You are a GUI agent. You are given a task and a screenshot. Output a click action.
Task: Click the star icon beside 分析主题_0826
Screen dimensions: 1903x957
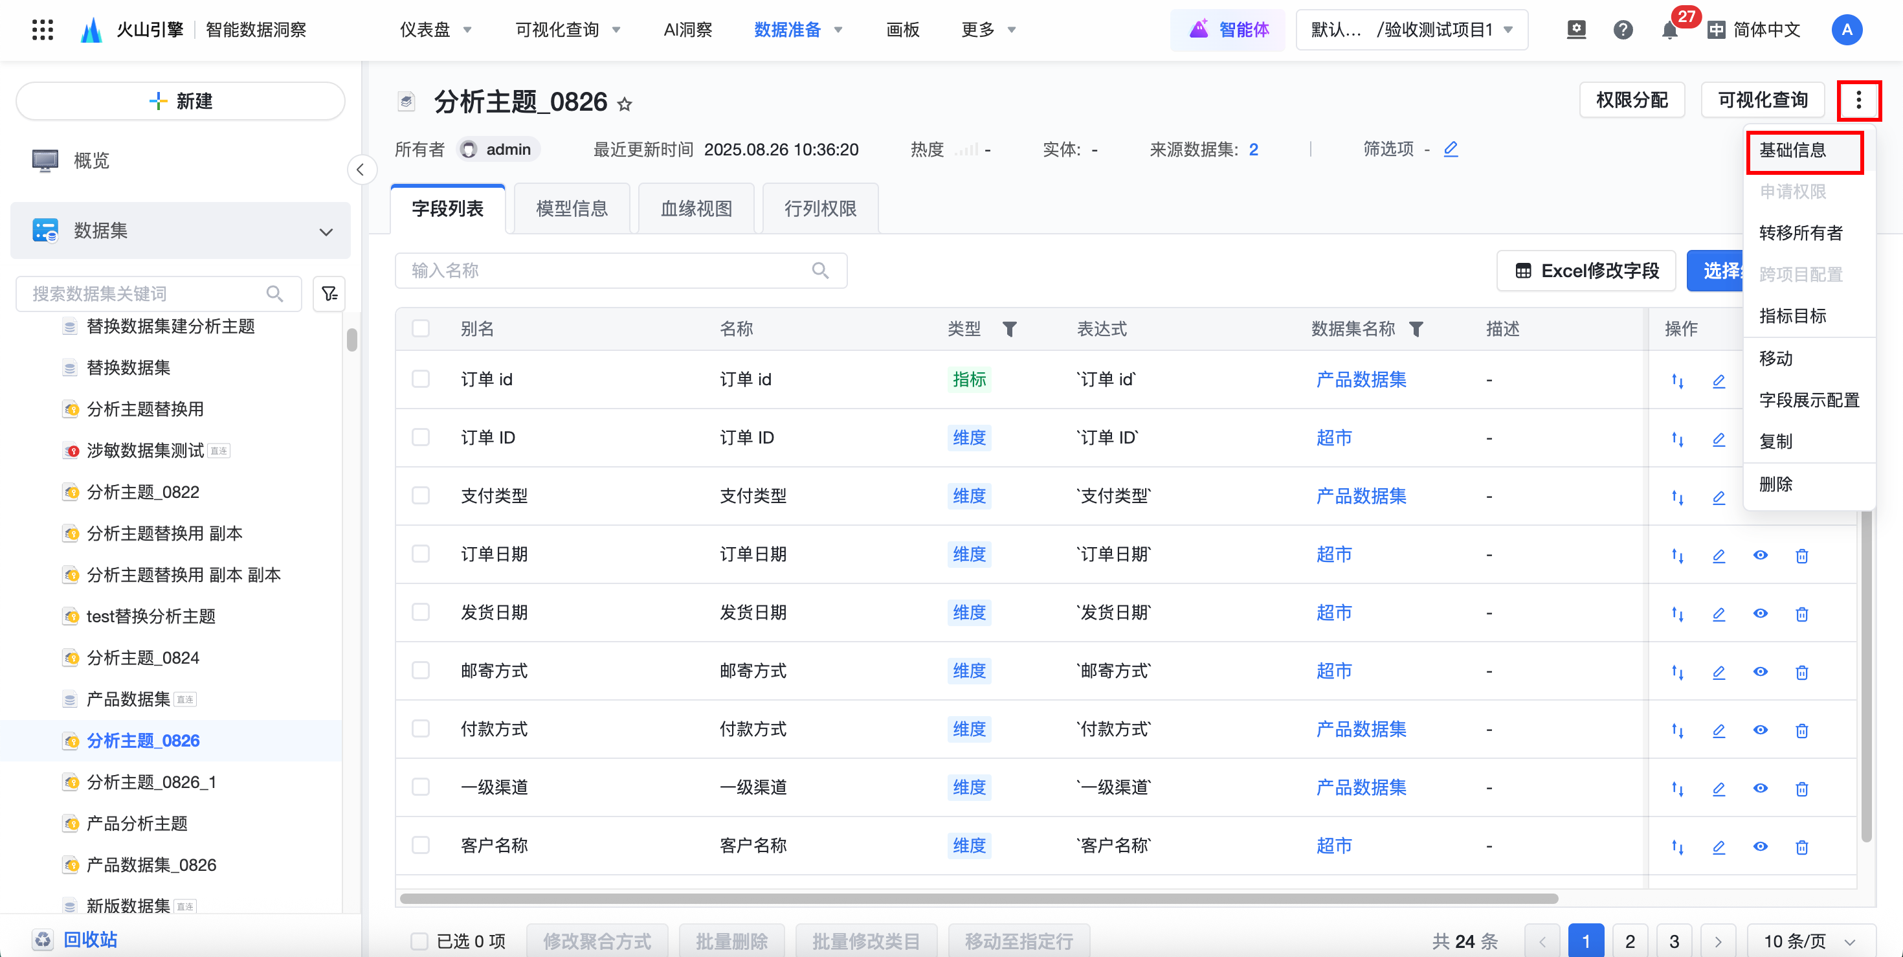pyautogui.click(x=625, y=104)
